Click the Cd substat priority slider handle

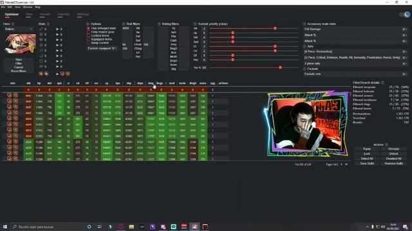tap(275, 51)
